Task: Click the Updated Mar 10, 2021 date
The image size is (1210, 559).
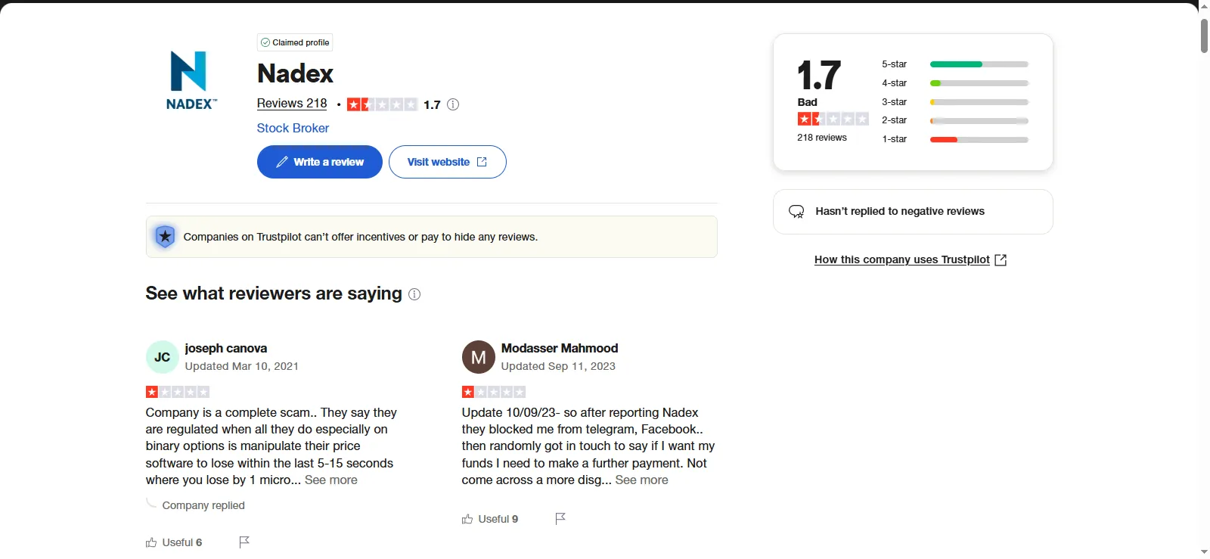Action: tap(242, 366)
